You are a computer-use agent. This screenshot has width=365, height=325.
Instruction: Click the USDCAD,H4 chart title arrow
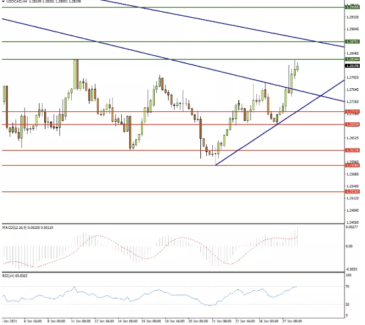3,1
